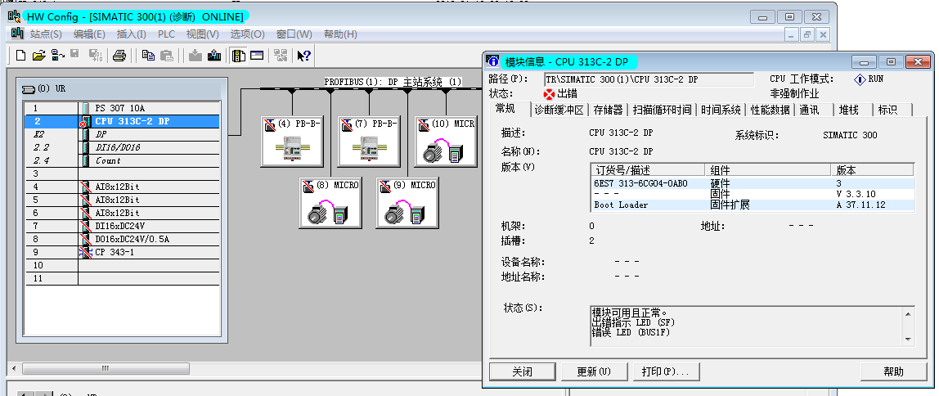Image resolution: width=939 pixels, height=396 pixels.
Task: Click the disabled Save floppy icon
Action: pos(75,56)
